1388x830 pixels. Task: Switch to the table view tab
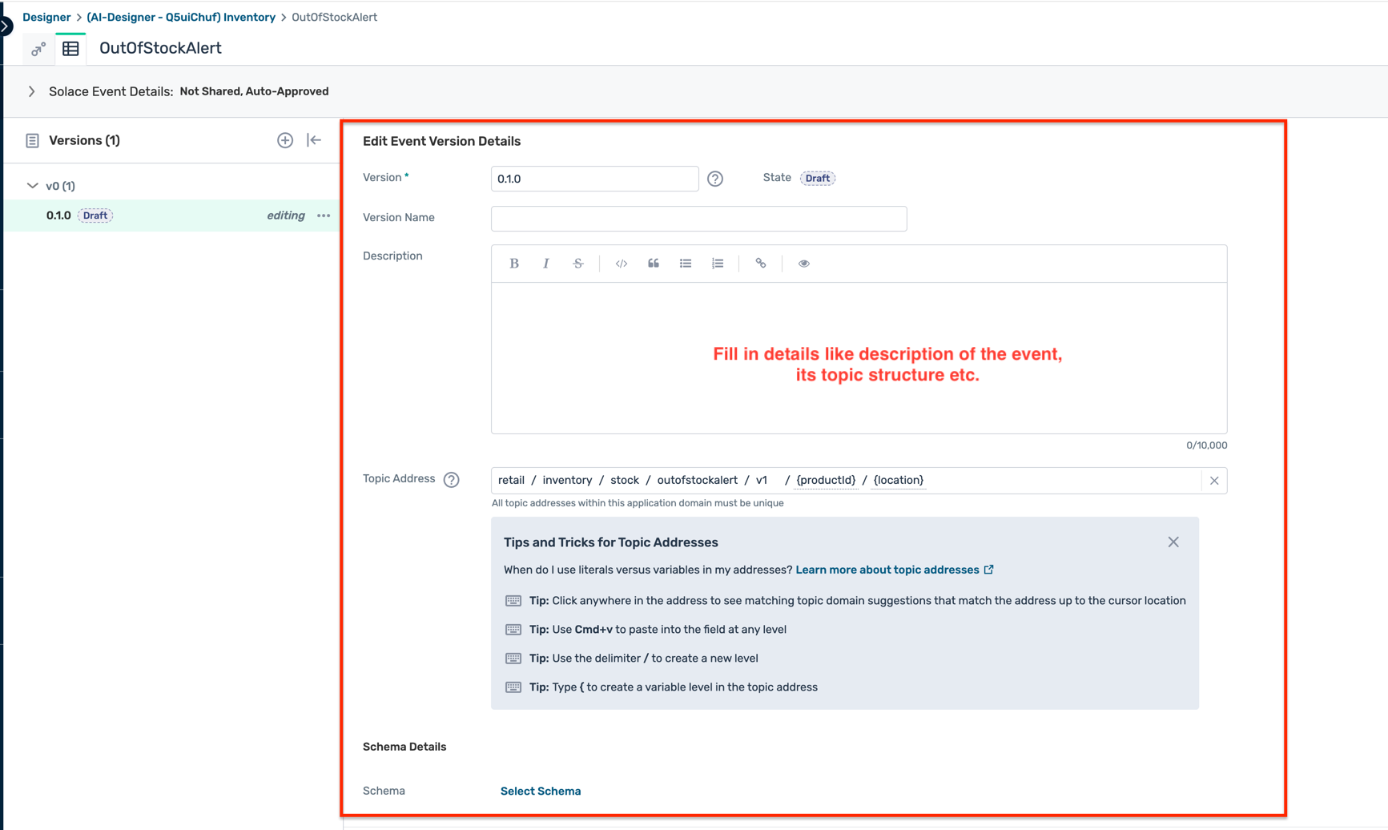pos(70,49)
